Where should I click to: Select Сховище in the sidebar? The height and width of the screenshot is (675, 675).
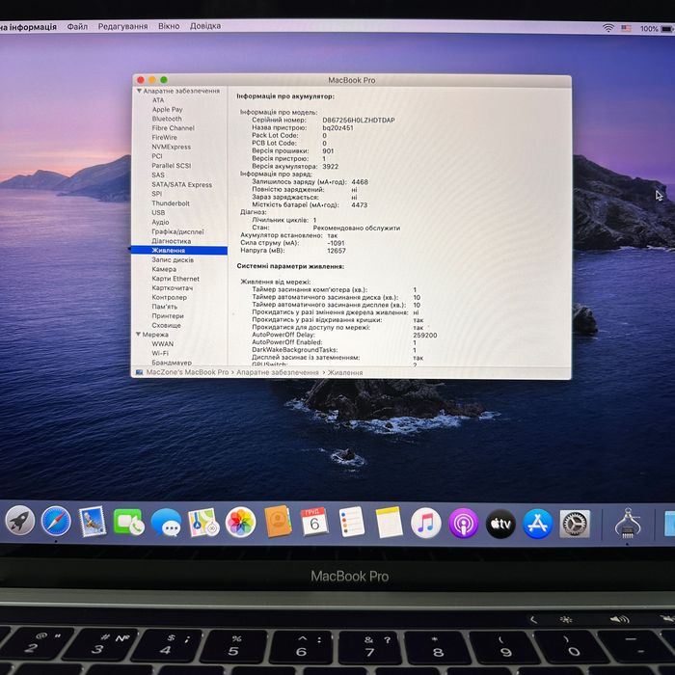tap(166, 326)
